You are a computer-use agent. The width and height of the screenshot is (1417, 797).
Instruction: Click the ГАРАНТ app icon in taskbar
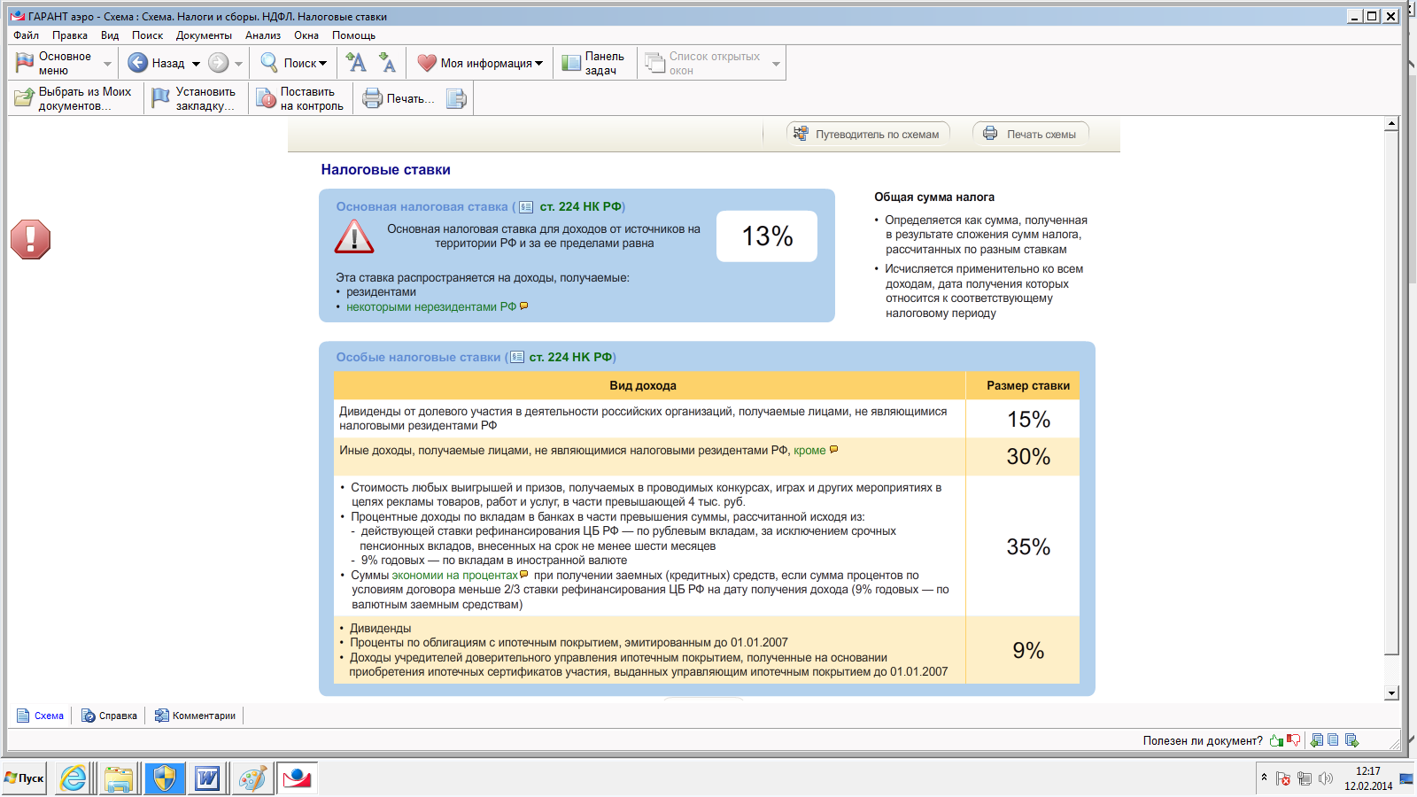click(297, 778)
